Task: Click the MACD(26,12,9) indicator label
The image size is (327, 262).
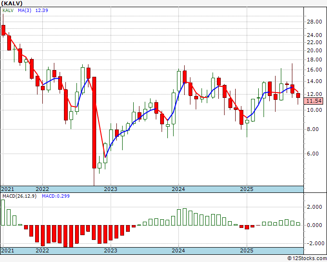Action: (x=19, y=196)
